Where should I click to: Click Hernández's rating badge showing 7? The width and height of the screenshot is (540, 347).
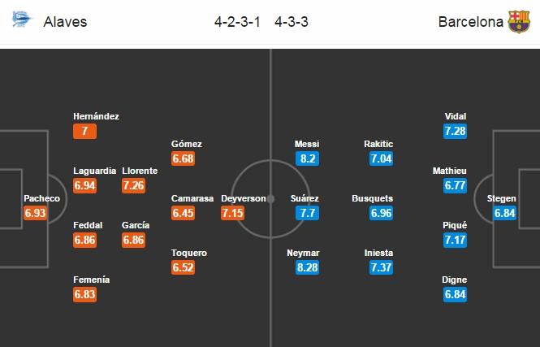point(85,132)
